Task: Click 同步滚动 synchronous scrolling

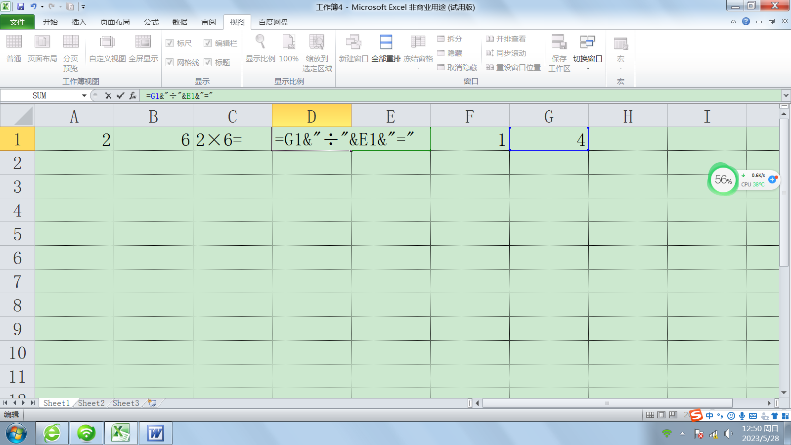Action: coord(506,53)
